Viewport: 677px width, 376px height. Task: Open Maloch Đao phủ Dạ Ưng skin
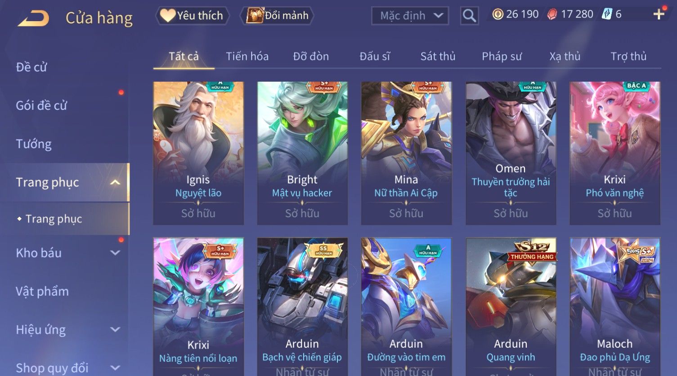(615, 307)
